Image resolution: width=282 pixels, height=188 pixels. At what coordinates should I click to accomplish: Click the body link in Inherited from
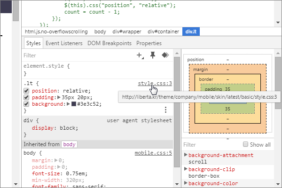[69, 144]
